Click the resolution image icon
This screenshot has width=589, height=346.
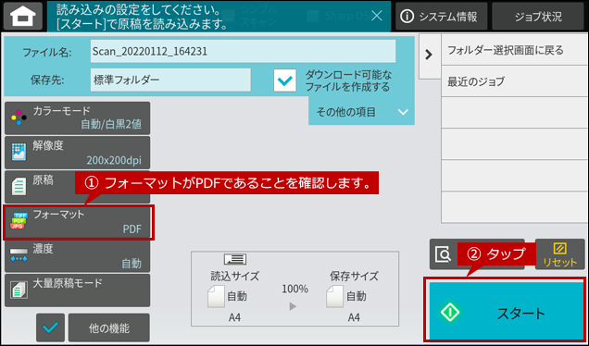19,152
